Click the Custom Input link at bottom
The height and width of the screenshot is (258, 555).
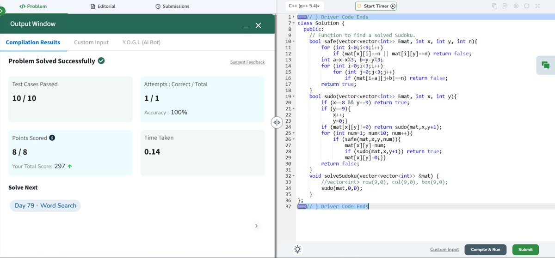(x=444, y=249)
